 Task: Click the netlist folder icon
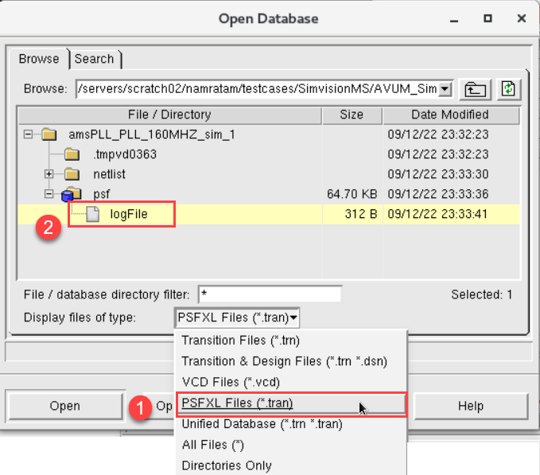click(x=72, y=174)
